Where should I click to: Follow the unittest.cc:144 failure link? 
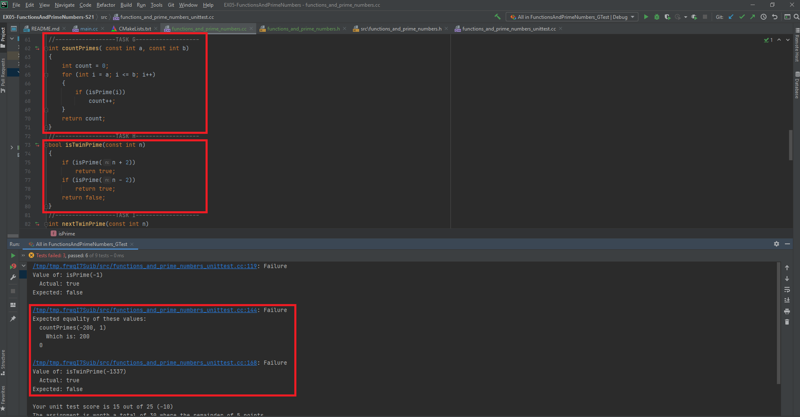click(145, 310)
